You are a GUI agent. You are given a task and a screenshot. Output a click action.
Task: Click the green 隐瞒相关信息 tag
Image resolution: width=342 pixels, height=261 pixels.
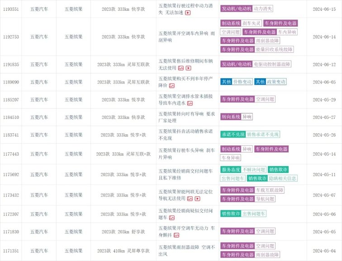(x=283, y=178)
